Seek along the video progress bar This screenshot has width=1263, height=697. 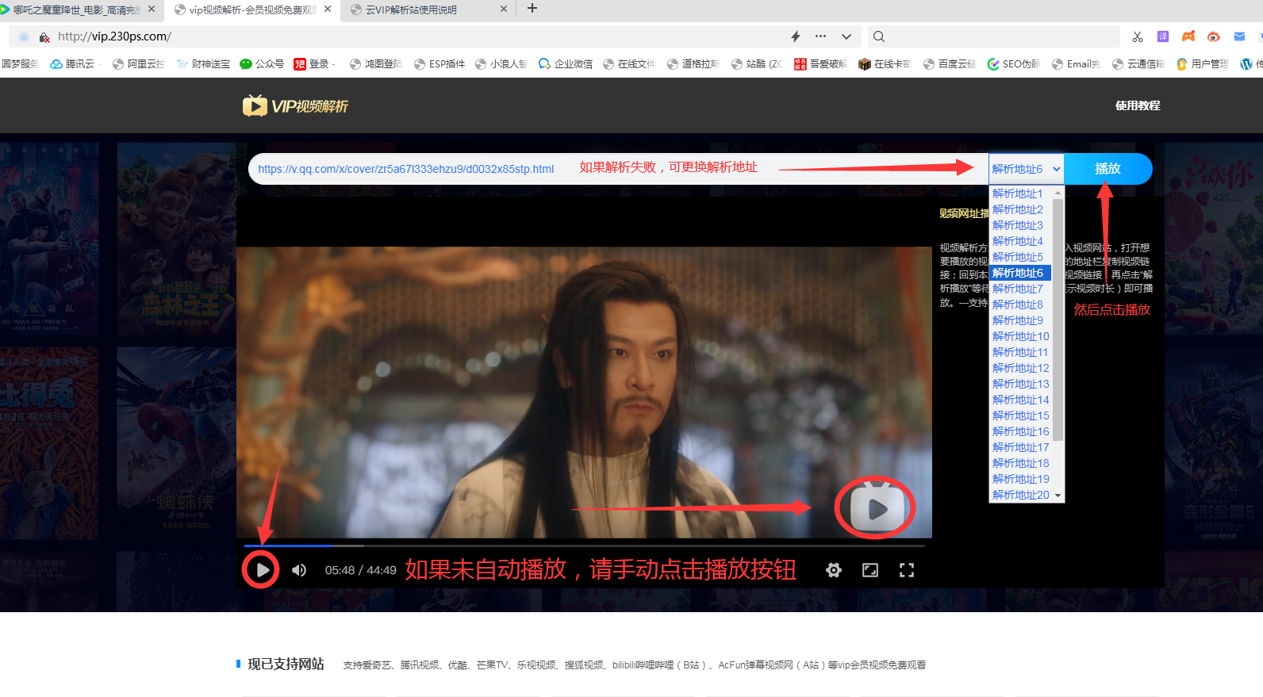coord(585,546)
